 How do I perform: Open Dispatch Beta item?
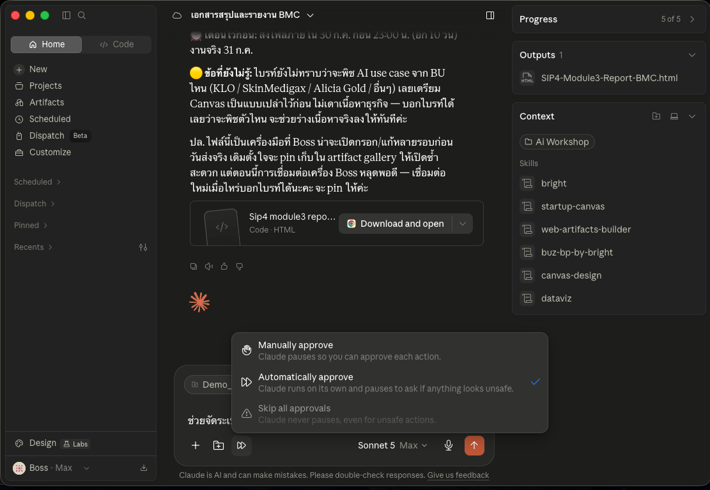[52, 135]
